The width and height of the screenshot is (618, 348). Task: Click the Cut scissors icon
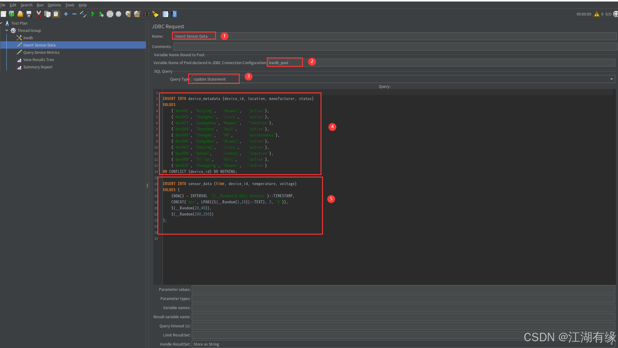click(39, 14)
